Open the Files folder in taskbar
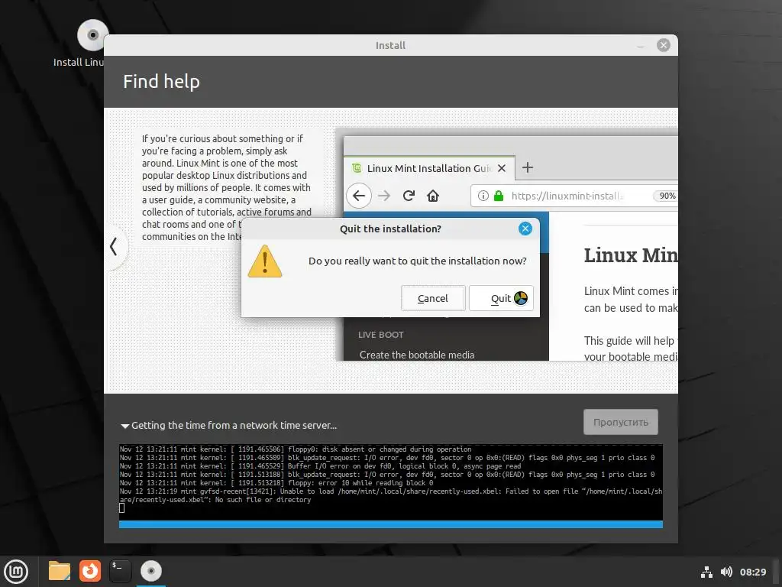782x587 pixels. click(60, 571)
